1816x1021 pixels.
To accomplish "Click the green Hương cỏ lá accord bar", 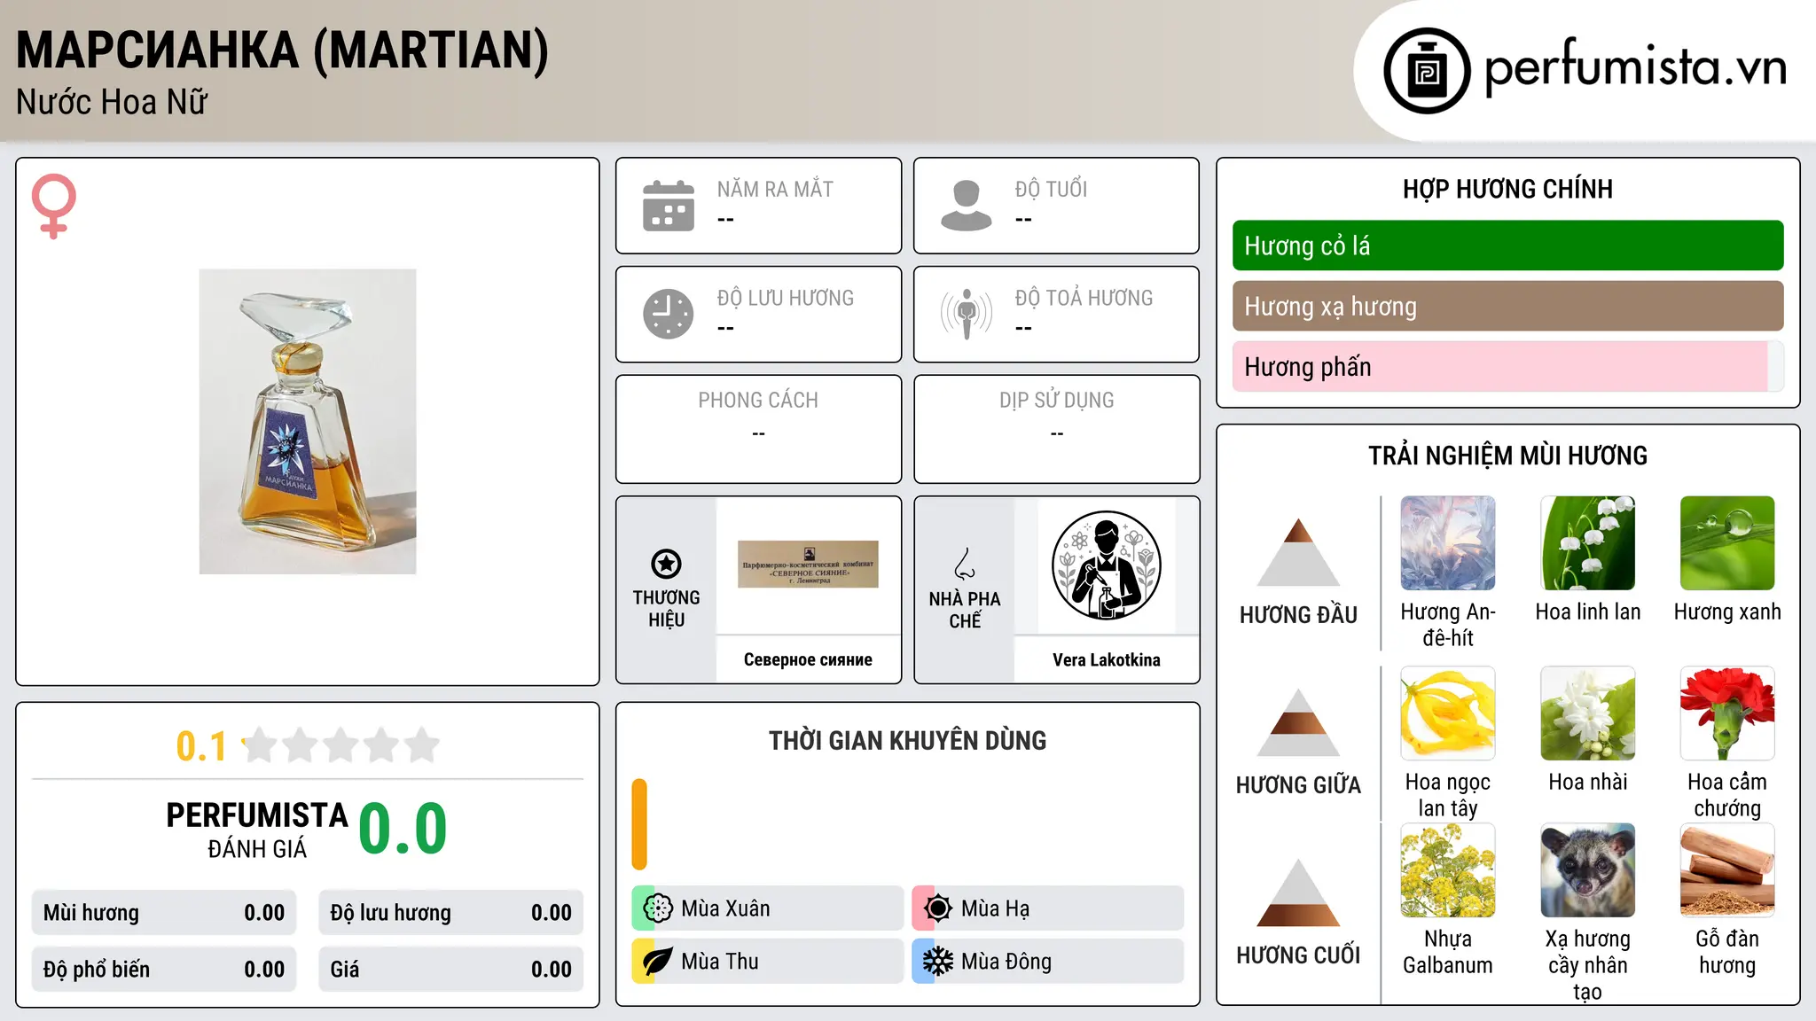I will pyautogui.click(x=1508, y=246).
